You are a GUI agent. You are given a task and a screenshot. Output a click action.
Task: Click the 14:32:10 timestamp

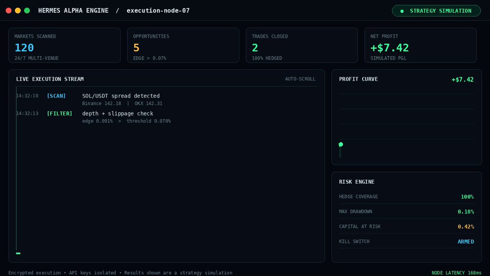point(27,96)
